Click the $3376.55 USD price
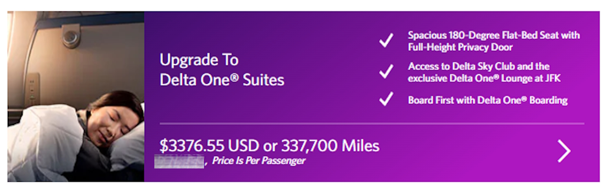 point(208,146)
